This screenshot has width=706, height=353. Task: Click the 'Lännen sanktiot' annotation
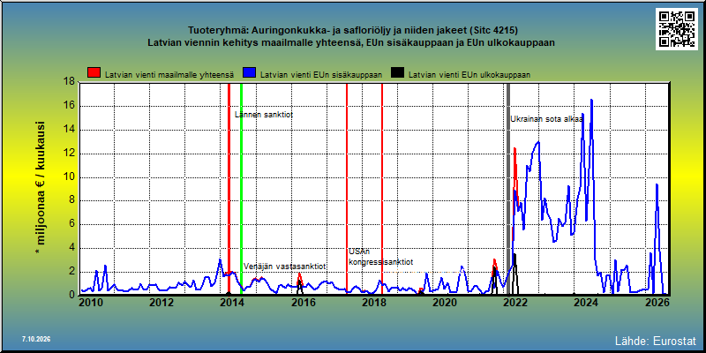264,115
